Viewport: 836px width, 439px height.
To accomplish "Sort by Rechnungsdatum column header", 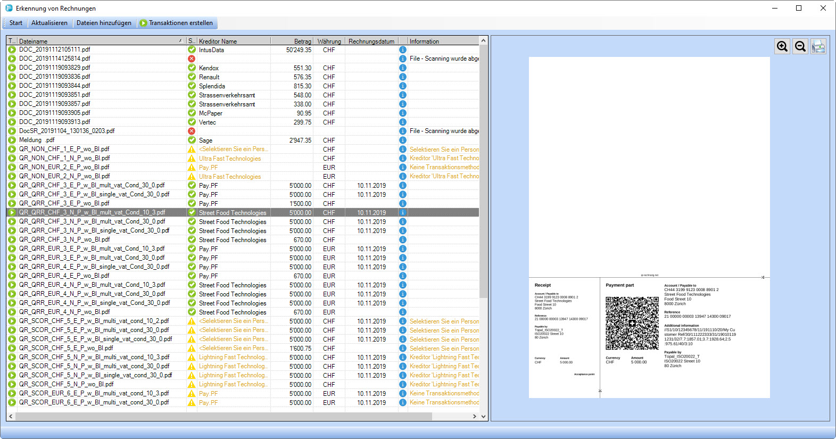I will point(371,41).
